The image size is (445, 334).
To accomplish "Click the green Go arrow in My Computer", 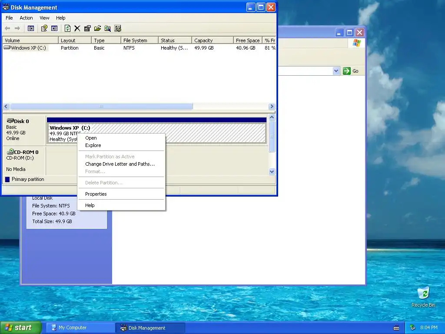I will [346, 71].
